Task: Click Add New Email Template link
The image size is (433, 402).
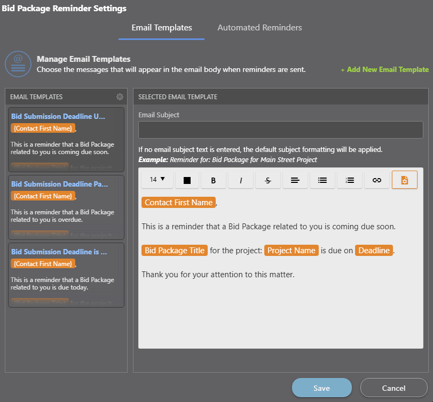Action: point(384,70)
